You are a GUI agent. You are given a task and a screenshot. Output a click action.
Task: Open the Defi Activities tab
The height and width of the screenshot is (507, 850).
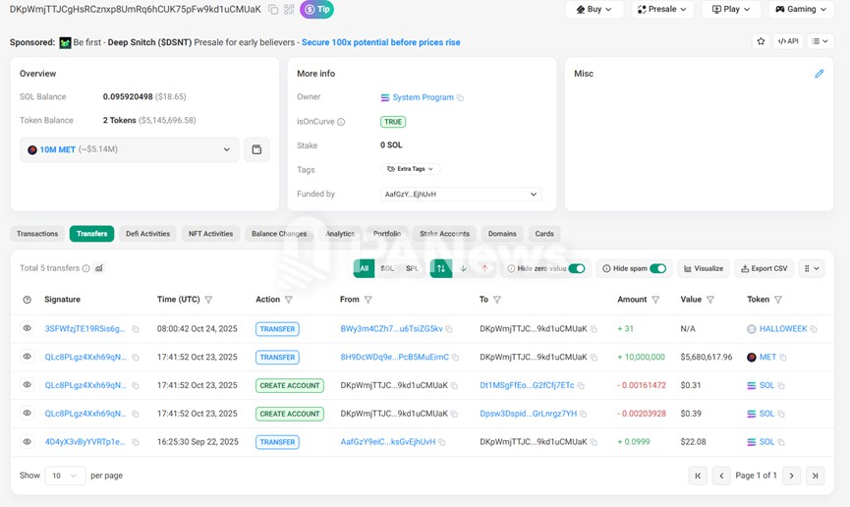(x=147, y=234)
